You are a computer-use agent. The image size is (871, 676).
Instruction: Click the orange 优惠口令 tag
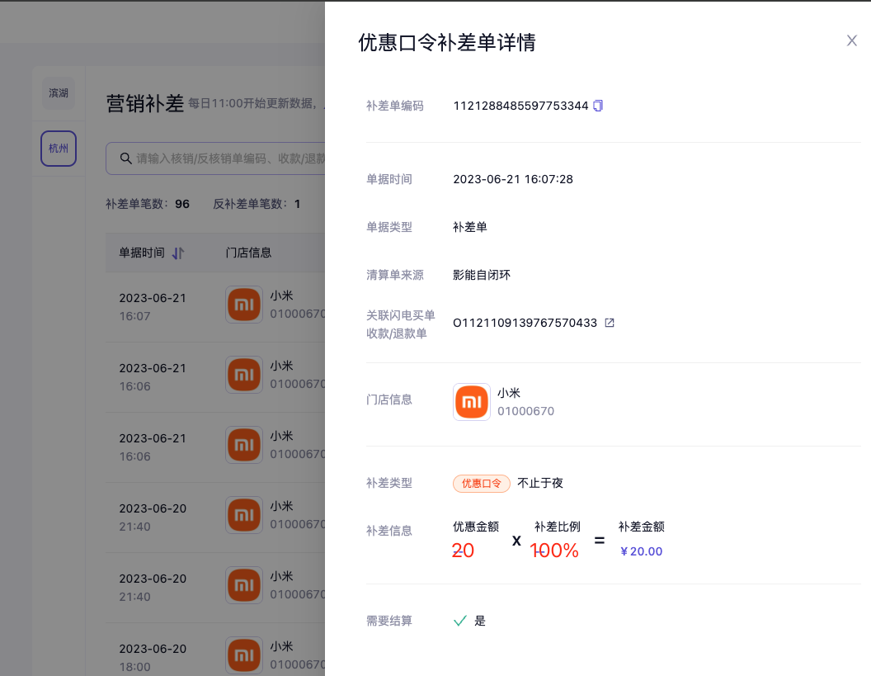[482, 484]
